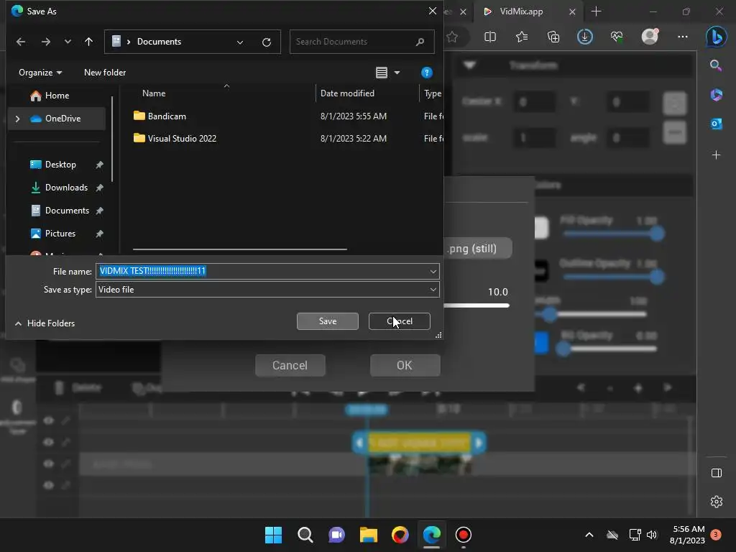Open Edge sidebar settings gear
This screenshot has width=736, height=552.
pyautogui.click(x=717, y=502)
